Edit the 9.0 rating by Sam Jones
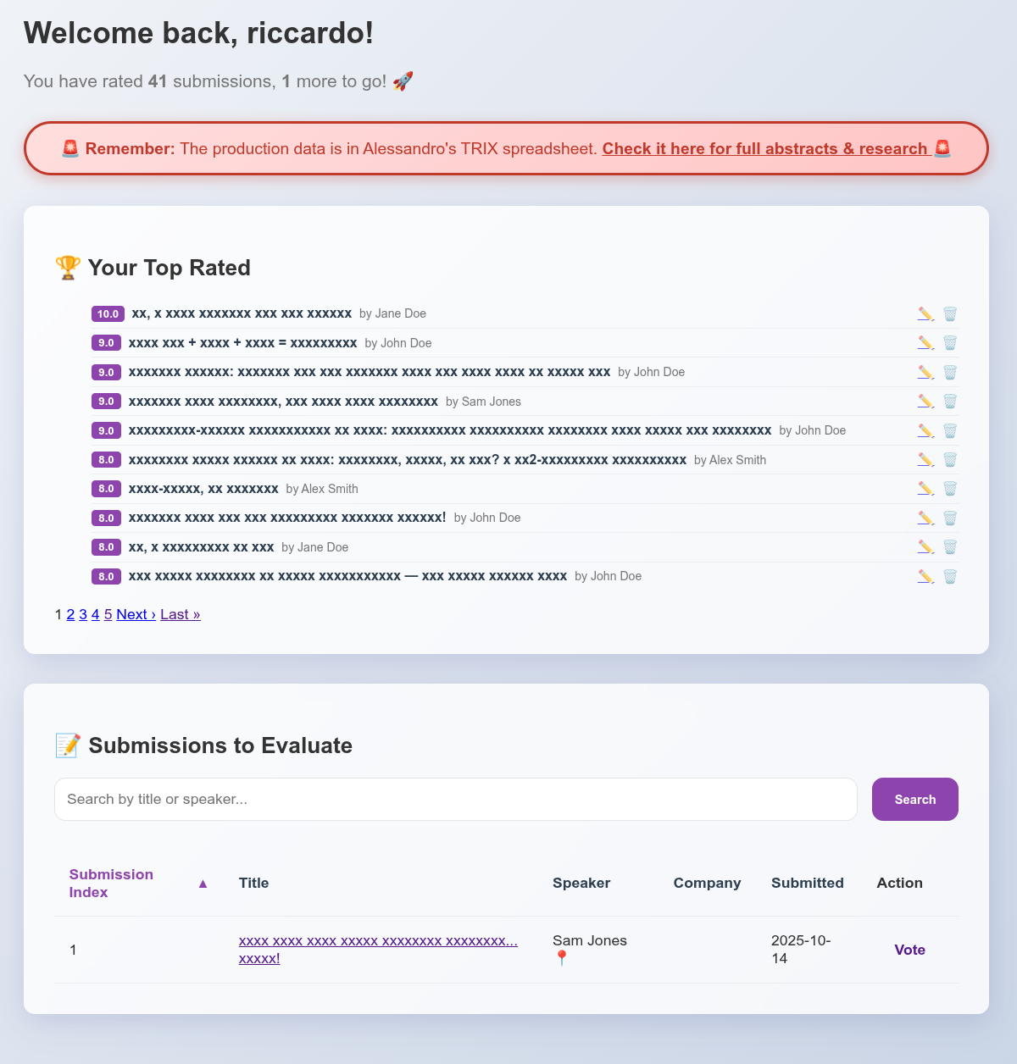This screenshot has width=1017, height=1064. [x=925, y=402]
